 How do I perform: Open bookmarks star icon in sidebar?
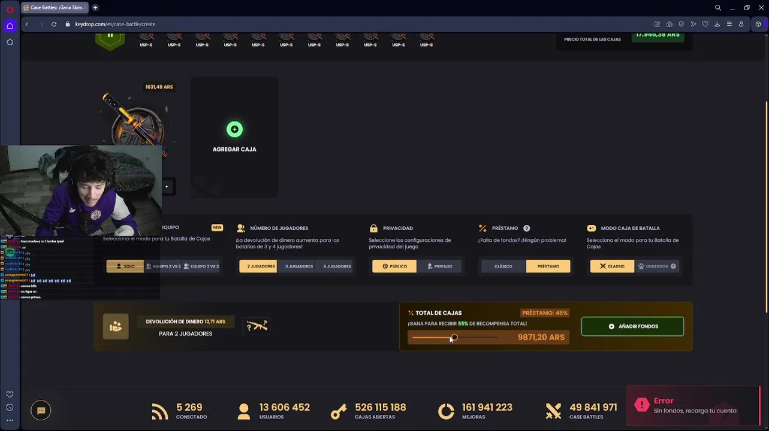click(10, 42)
